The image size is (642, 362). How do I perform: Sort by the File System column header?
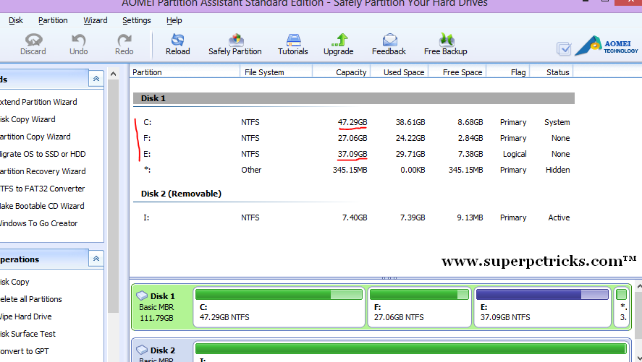[x=276, y=72]
